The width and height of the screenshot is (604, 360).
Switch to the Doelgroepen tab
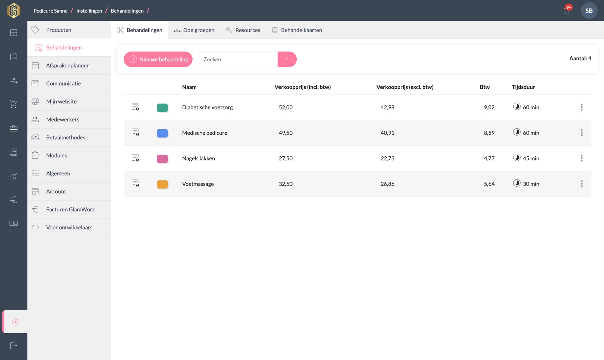tap(194, 30)
